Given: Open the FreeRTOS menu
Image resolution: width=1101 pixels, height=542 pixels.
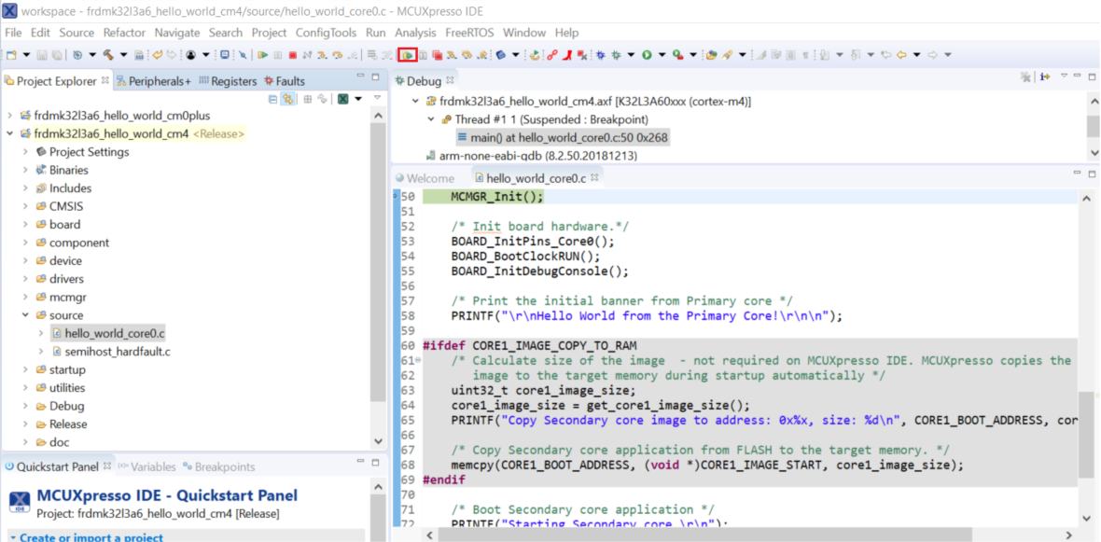Looking at the screenshot, I should point(469,33).
